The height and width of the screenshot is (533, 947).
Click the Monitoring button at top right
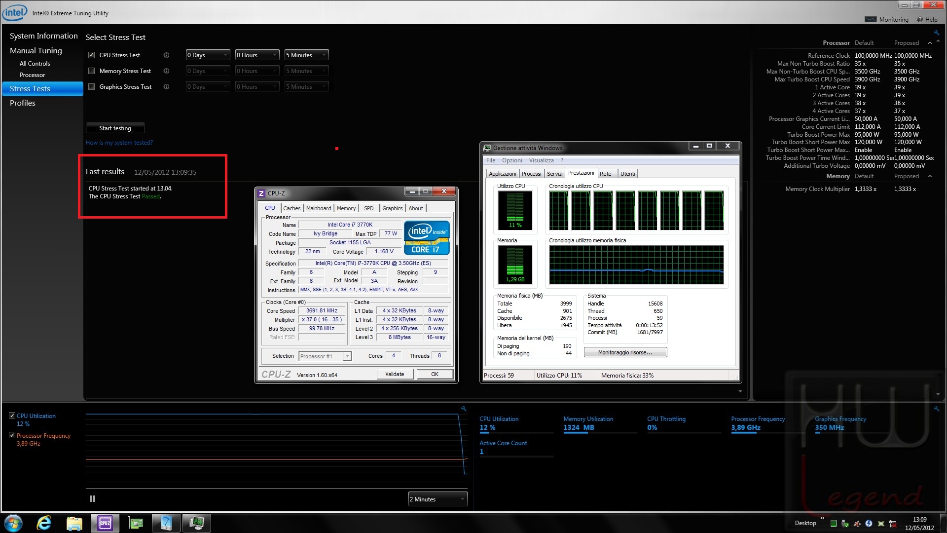tap(887, 20)
